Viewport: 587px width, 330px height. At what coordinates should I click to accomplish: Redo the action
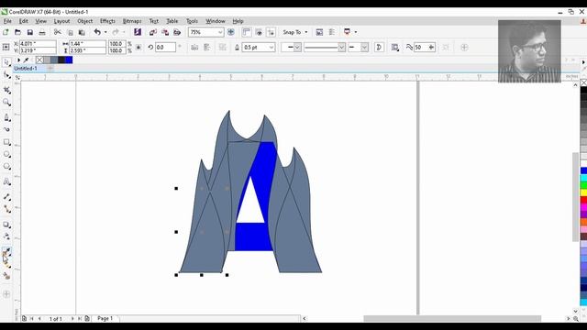pos(116,32)
